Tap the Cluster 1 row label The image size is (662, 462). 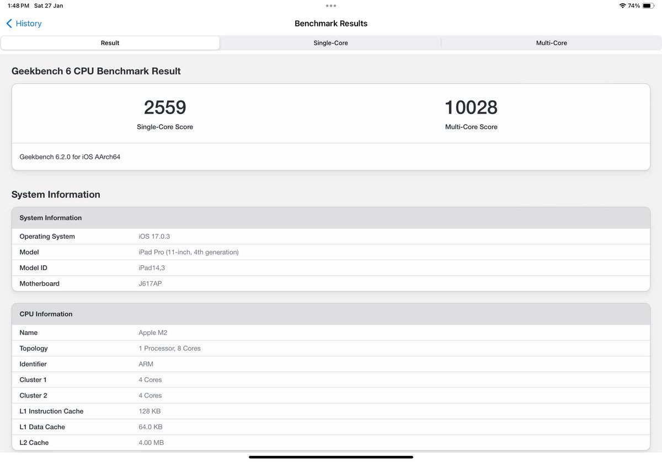pos(33,380)
